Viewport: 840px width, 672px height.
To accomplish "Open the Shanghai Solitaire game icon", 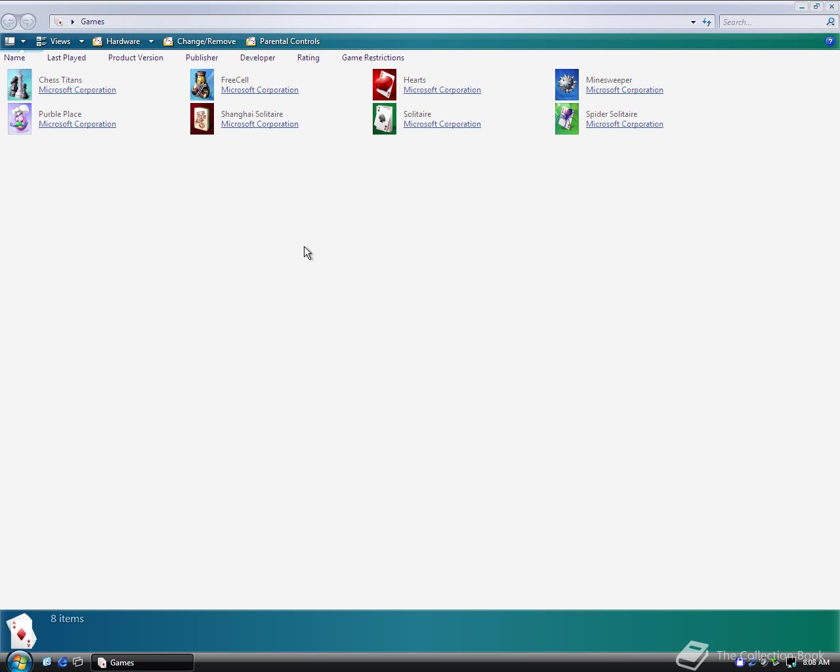I will coord(202,119).
